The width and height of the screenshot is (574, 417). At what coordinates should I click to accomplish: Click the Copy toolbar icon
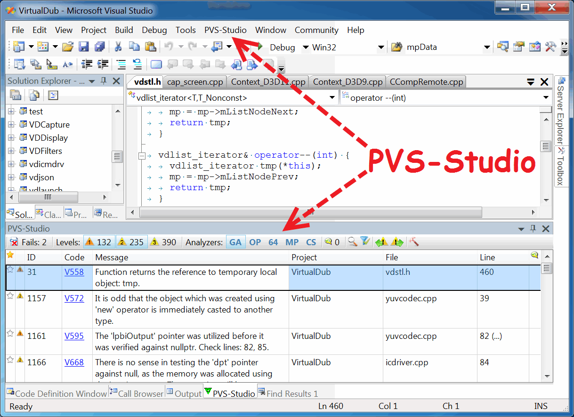click(x=134, y=47)
